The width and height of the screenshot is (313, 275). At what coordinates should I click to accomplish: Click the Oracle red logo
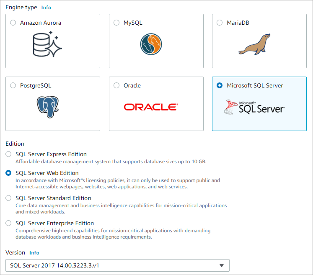point(151,107)
